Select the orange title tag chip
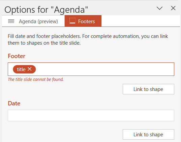This screenshot has height=142, width=181. 24,69
